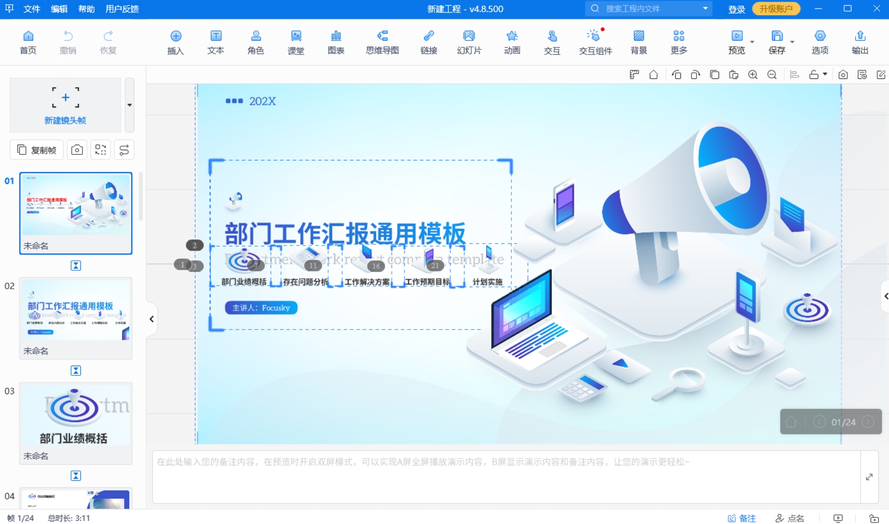Expand the lock options dropdown arrow
The width and height of the screenshot is (889, 524).
[x=825, y=74]
